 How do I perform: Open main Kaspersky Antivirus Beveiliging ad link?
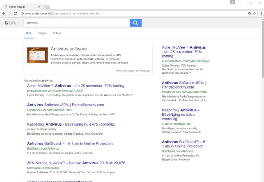point(71,124)
